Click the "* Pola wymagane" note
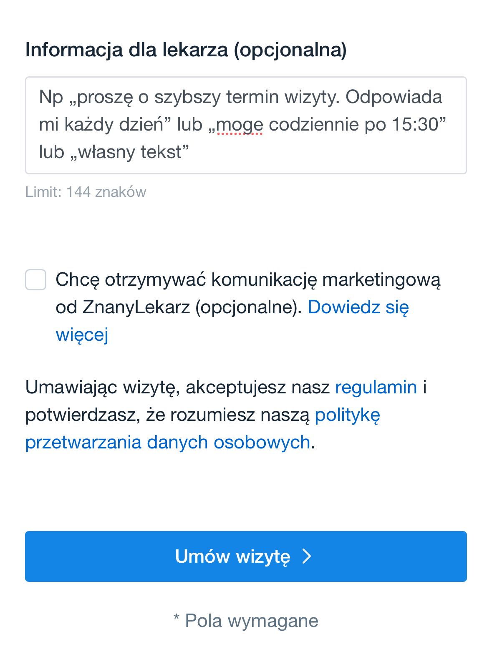This screenshot has height=657, width=492. point(246,621)
